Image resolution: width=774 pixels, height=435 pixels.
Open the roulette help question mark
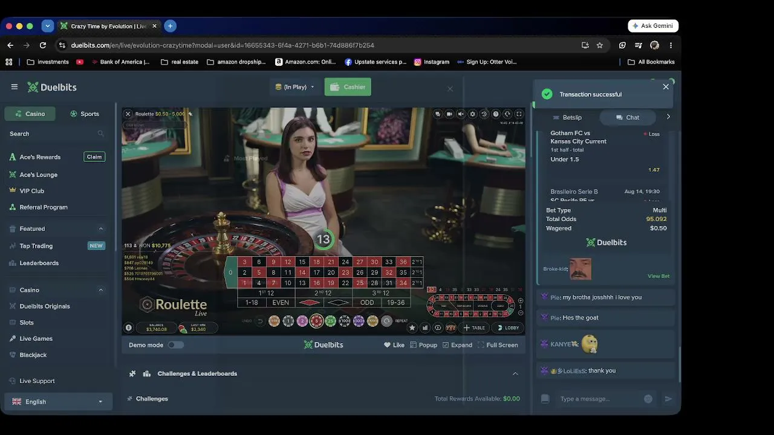496,114
